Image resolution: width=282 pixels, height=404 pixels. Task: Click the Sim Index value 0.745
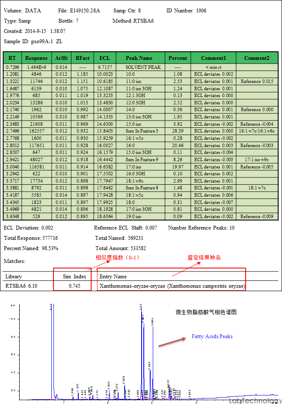(x=74, y=286)
